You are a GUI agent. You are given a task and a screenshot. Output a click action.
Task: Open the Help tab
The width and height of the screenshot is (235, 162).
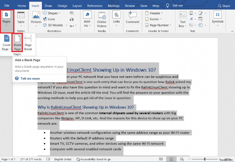point(156,6)
